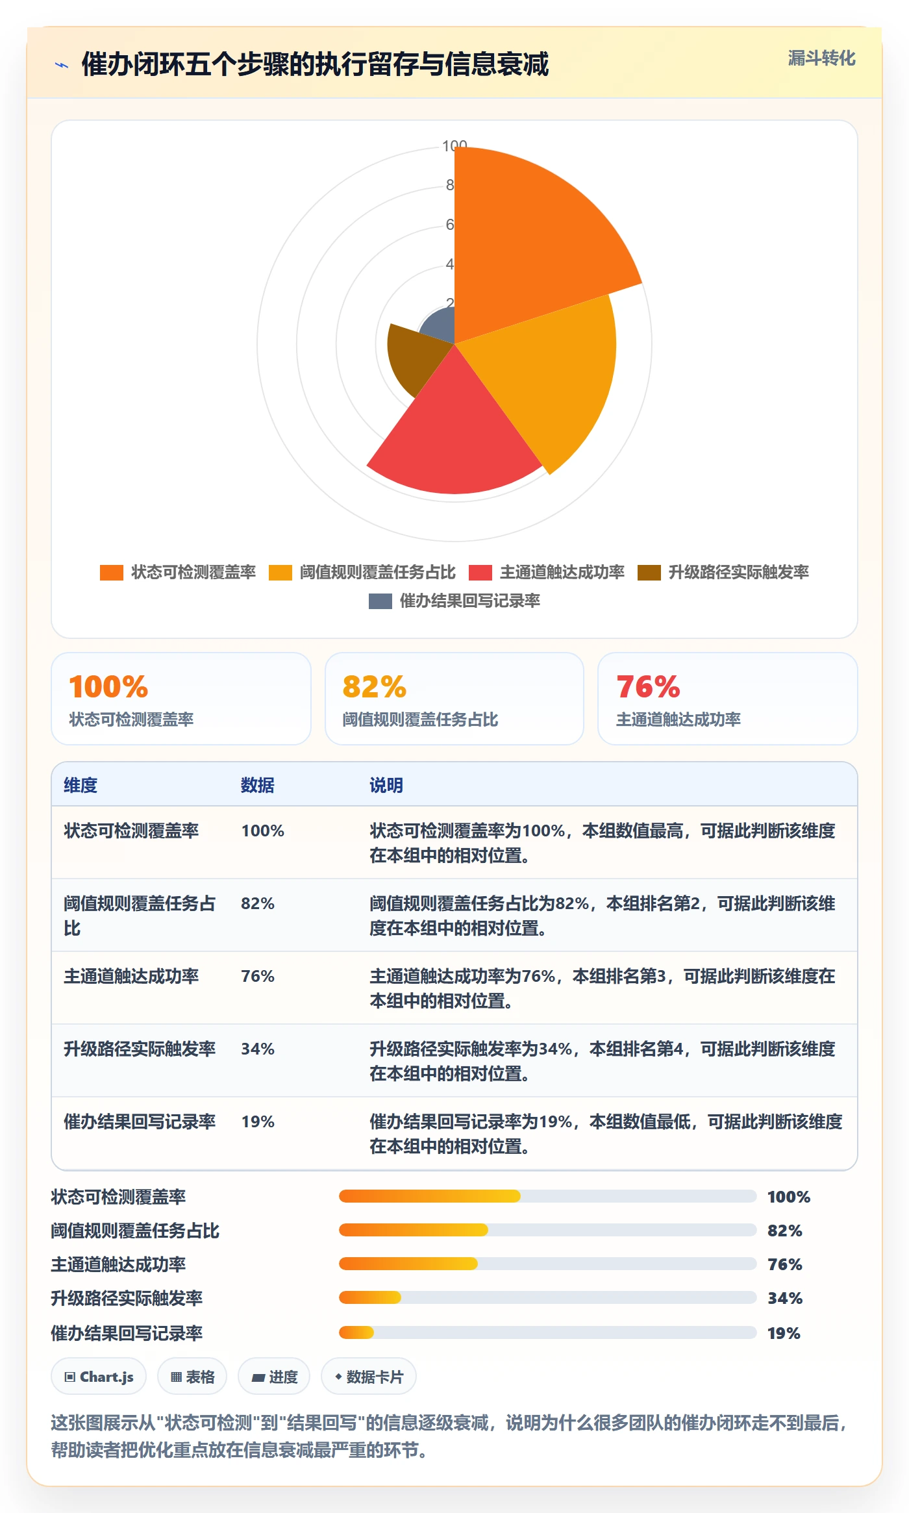This screenshot has height=1513, width=909.
Task: Toggle the 阈值规则覆盖任务占比 legend swatch
Action: [x=280, y=572]
